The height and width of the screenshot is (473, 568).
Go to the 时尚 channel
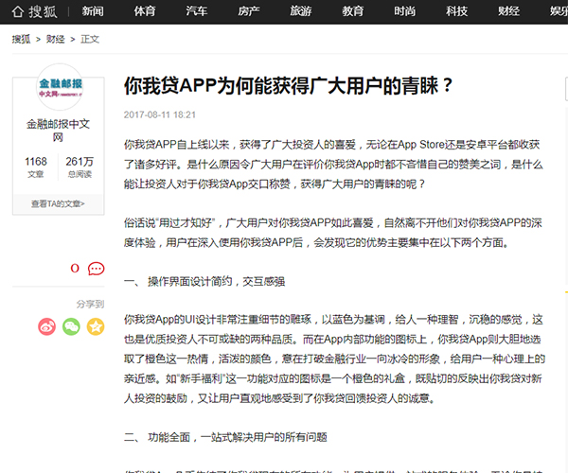tap(404, 11)
